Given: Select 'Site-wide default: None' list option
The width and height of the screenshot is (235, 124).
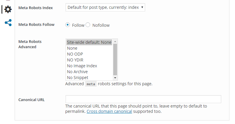Looking at the screenshot, I should pos(89,42).
